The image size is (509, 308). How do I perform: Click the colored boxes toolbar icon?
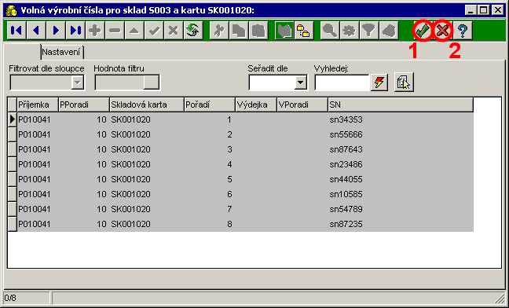click(304, 31)
